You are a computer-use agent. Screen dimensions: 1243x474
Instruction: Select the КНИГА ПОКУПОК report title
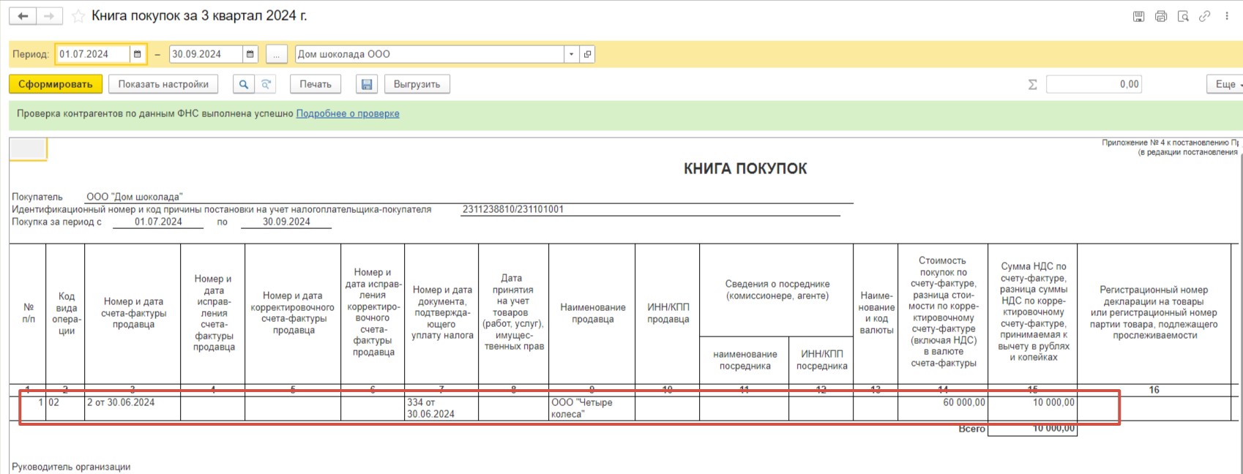[x=745, y=168]
